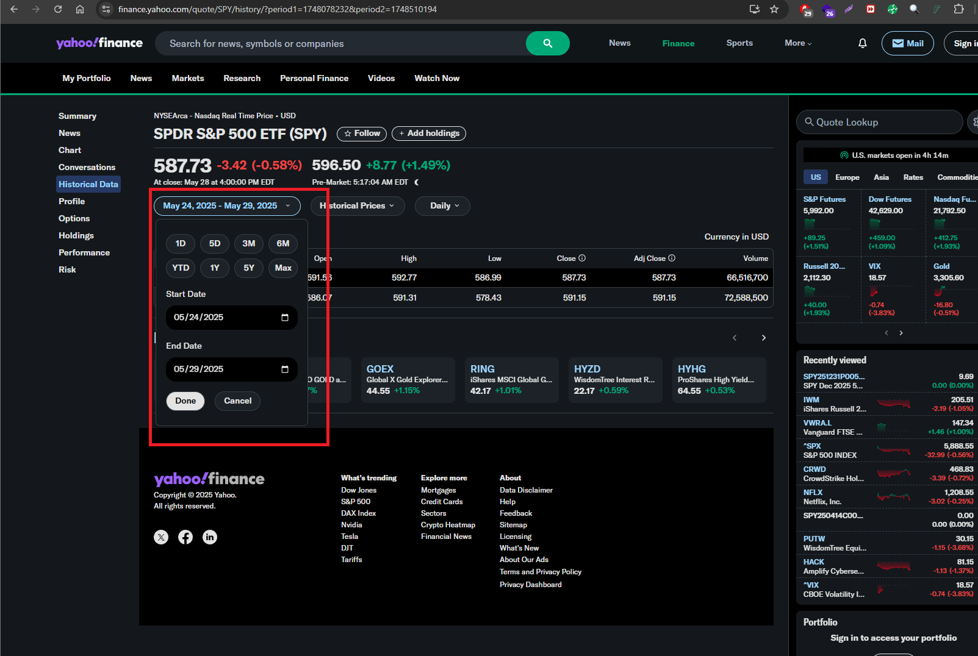This screenshot has width=978, height=656.
Task: Open notifications bell
Action: tap(863, 43)
